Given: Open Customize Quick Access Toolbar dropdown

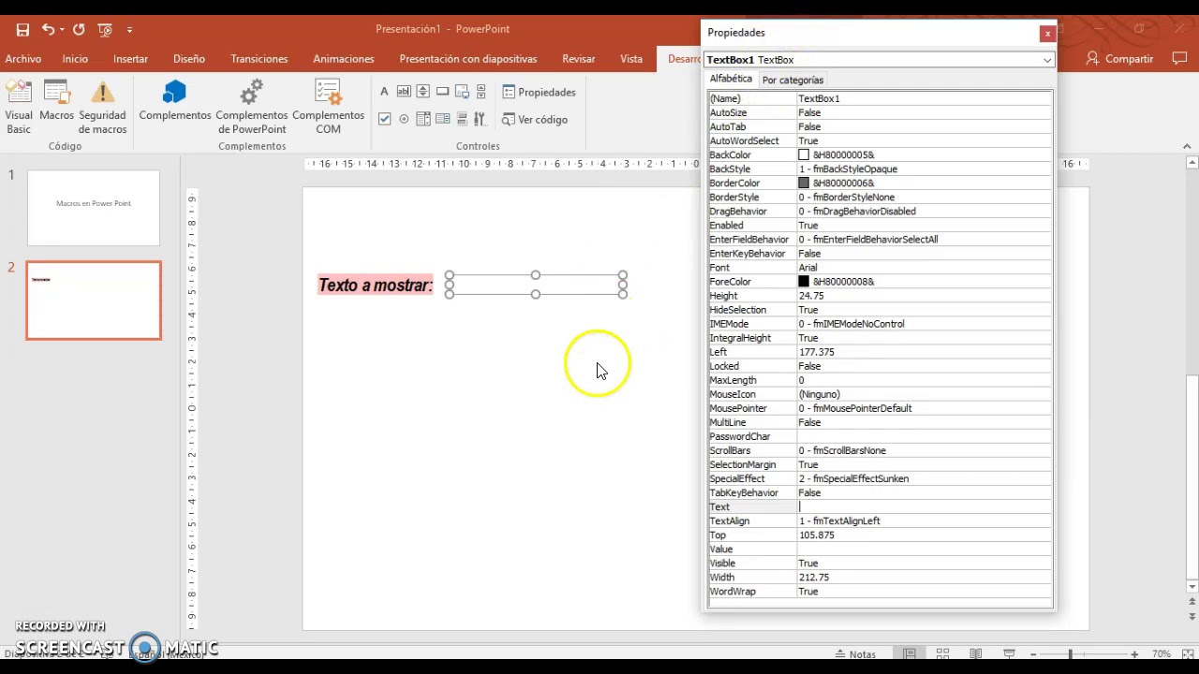Looking at the screenshot, I should 129,30.
